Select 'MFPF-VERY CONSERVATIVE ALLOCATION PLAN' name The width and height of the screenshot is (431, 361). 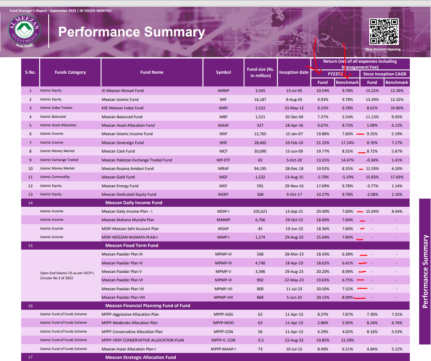143,340
